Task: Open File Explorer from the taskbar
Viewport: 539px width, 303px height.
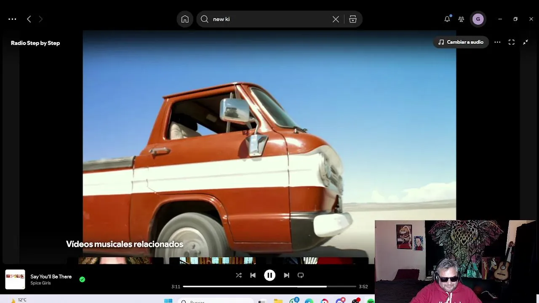Action: [278, 300]
